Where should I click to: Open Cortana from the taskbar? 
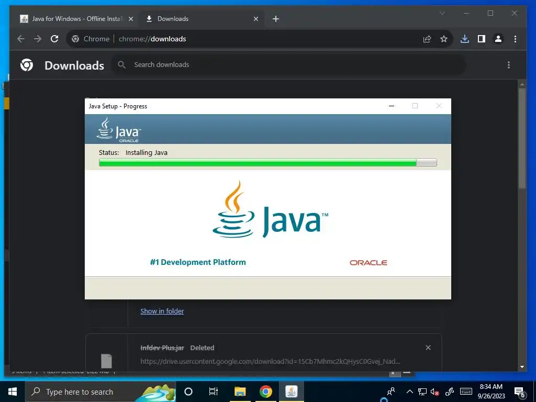188,392
